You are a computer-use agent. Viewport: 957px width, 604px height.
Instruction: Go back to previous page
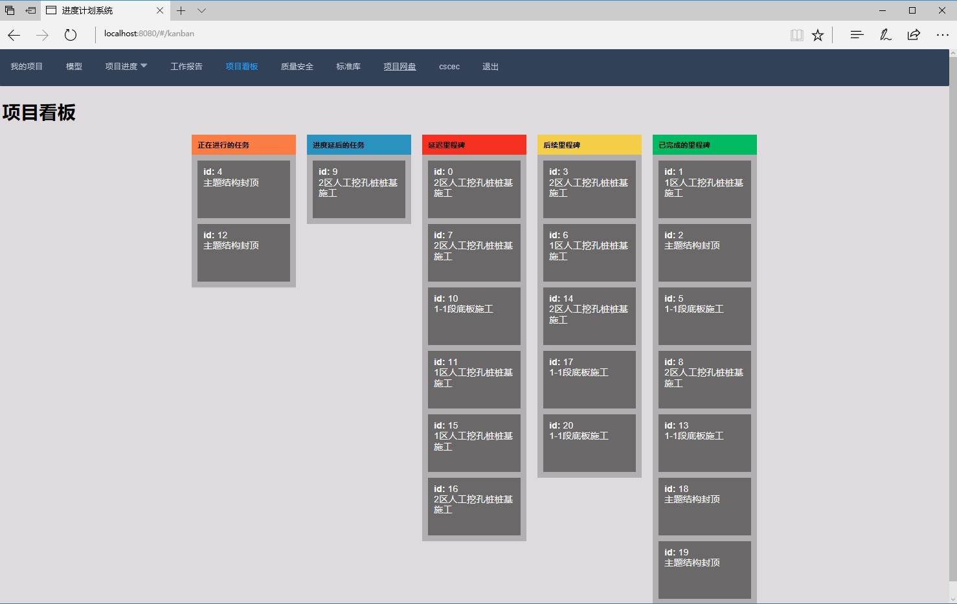click(14, 35)
